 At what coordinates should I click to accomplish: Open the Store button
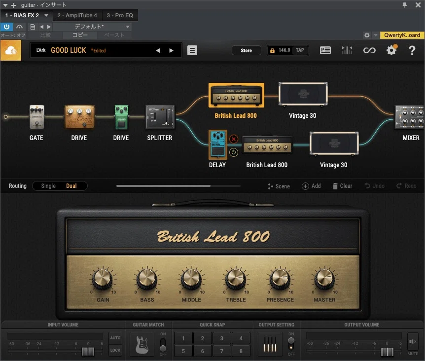tap(247, 50)
